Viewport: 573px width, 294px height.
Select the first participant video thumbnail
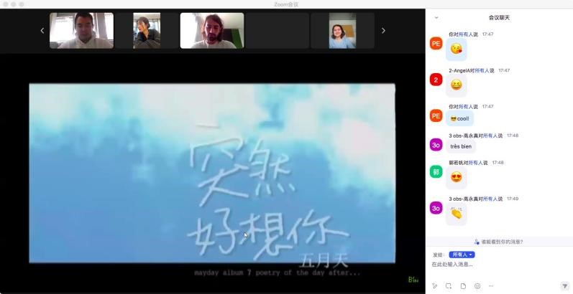point(81,31)
